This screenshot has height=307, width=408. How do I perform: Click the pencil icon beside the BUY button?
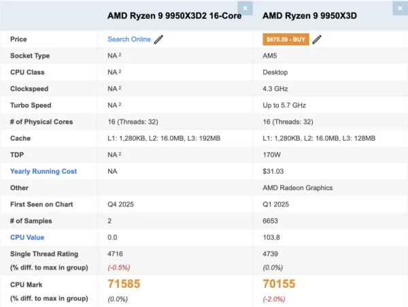pos(317,39)
